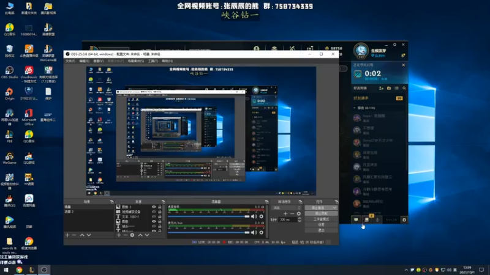Open transition properties gear
The image size is (490, 275).
click(299, 213)
